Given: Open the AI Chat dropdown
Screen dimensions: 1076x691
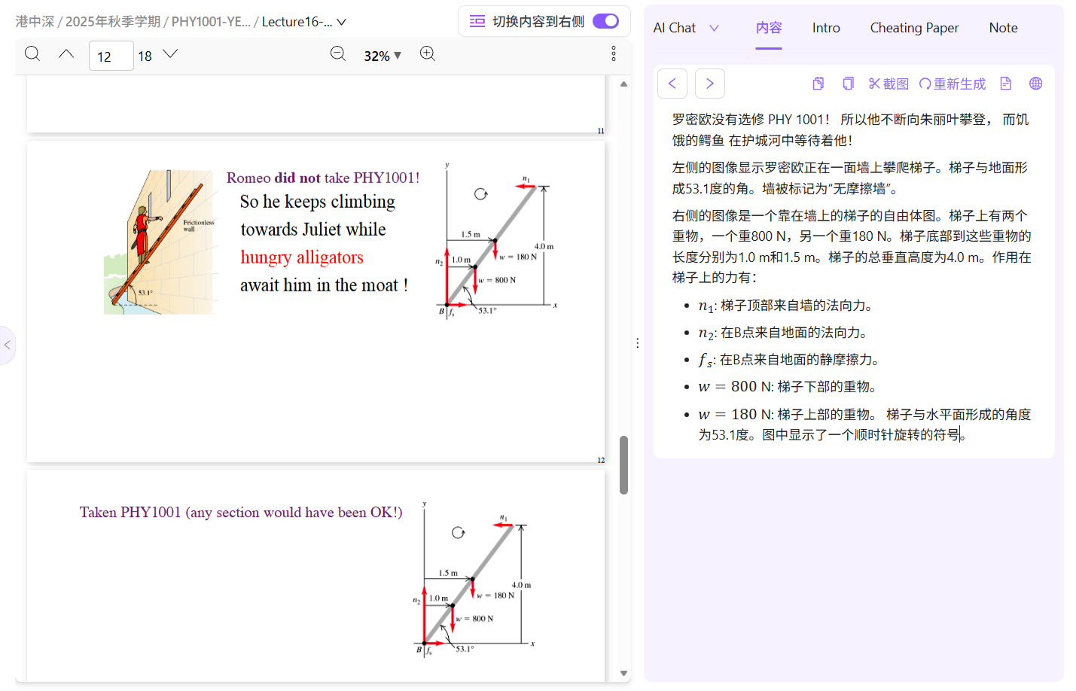Looking at the screenshot, I should pos(687,27).
